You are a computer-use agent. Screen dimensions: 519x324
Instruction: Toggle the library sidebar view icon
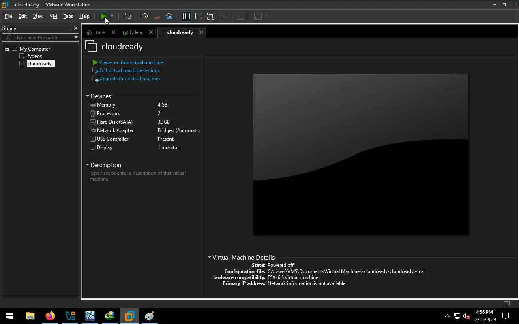(x=187, y=16)
